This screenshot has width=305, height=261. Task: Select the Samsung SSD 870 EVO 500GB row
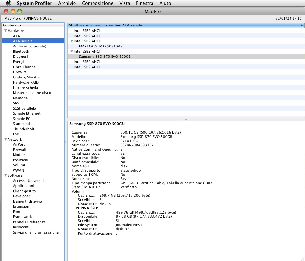(186, 57)
